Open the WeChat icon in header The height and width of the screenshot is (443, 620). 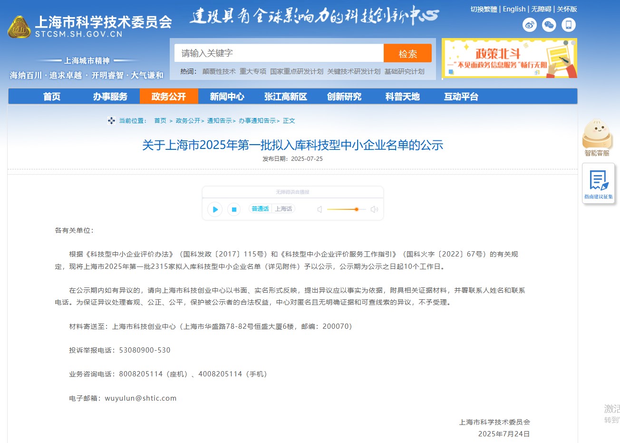click(549, 25)
